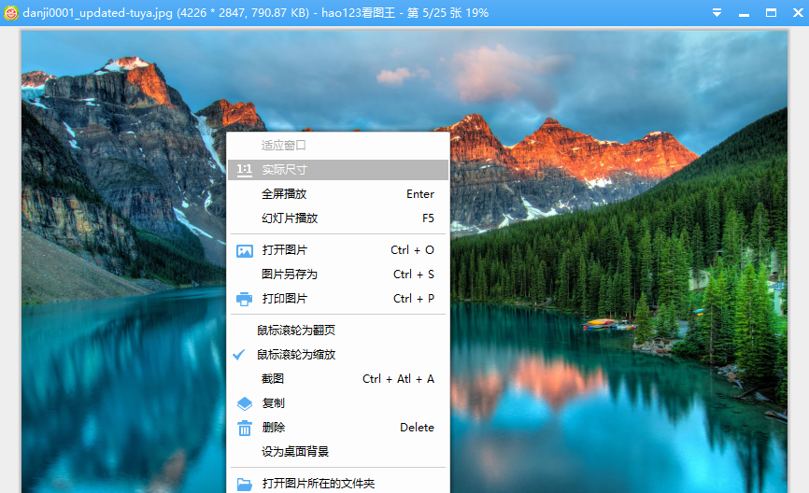809x493 pixels.
Task: Open 打开图片 from context menu
Action: pos(338,250)
